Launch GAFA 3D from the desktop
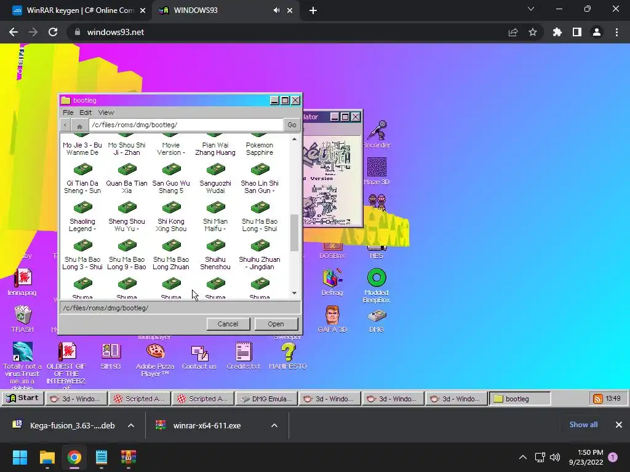The width and height of the screenshot is (630, 472). coord(332,319)
